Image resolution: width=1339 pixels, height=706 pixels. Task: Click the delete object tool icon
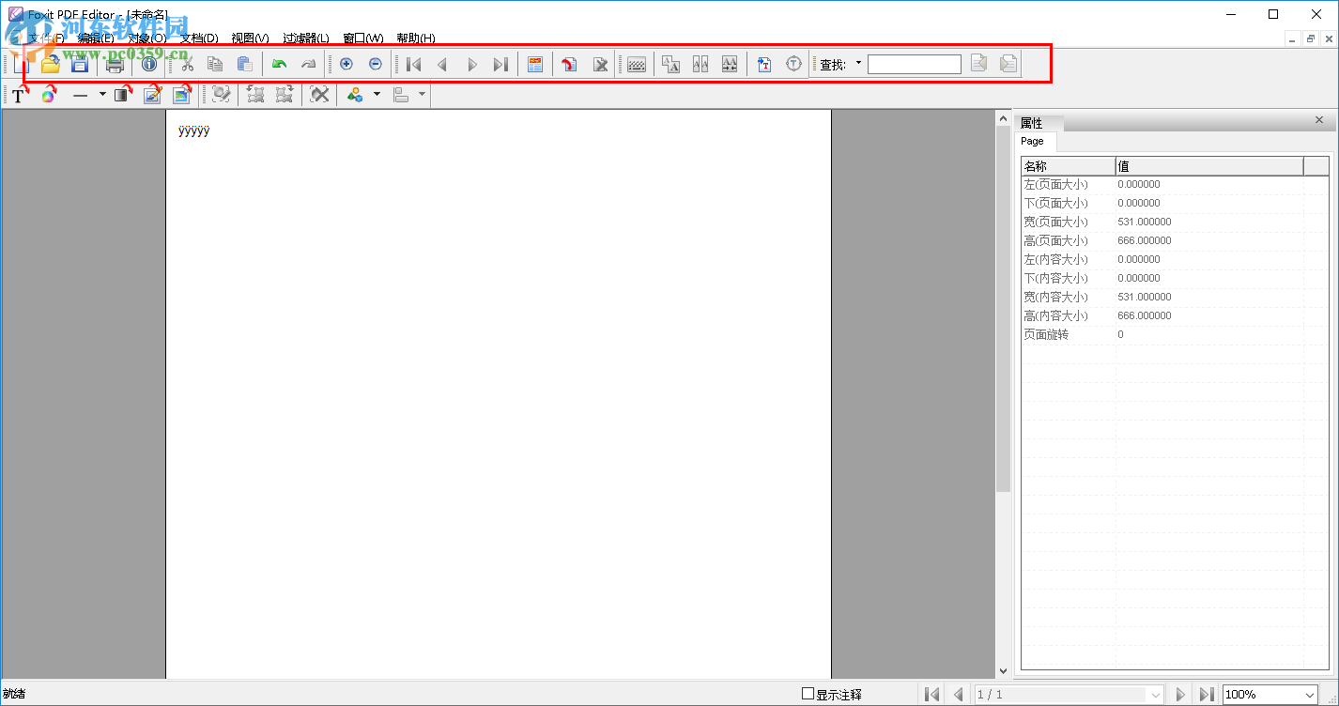pos(318,94)
